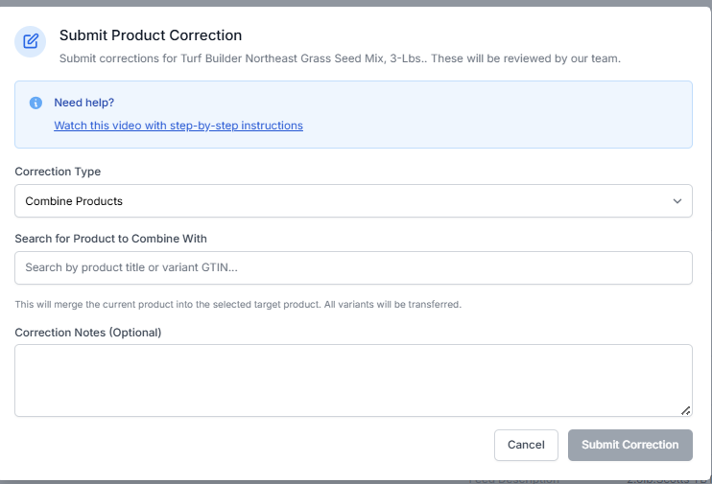Click the Correction Notes (Optional) label
This screenshot has width=712, height=484.
(88, 333)
